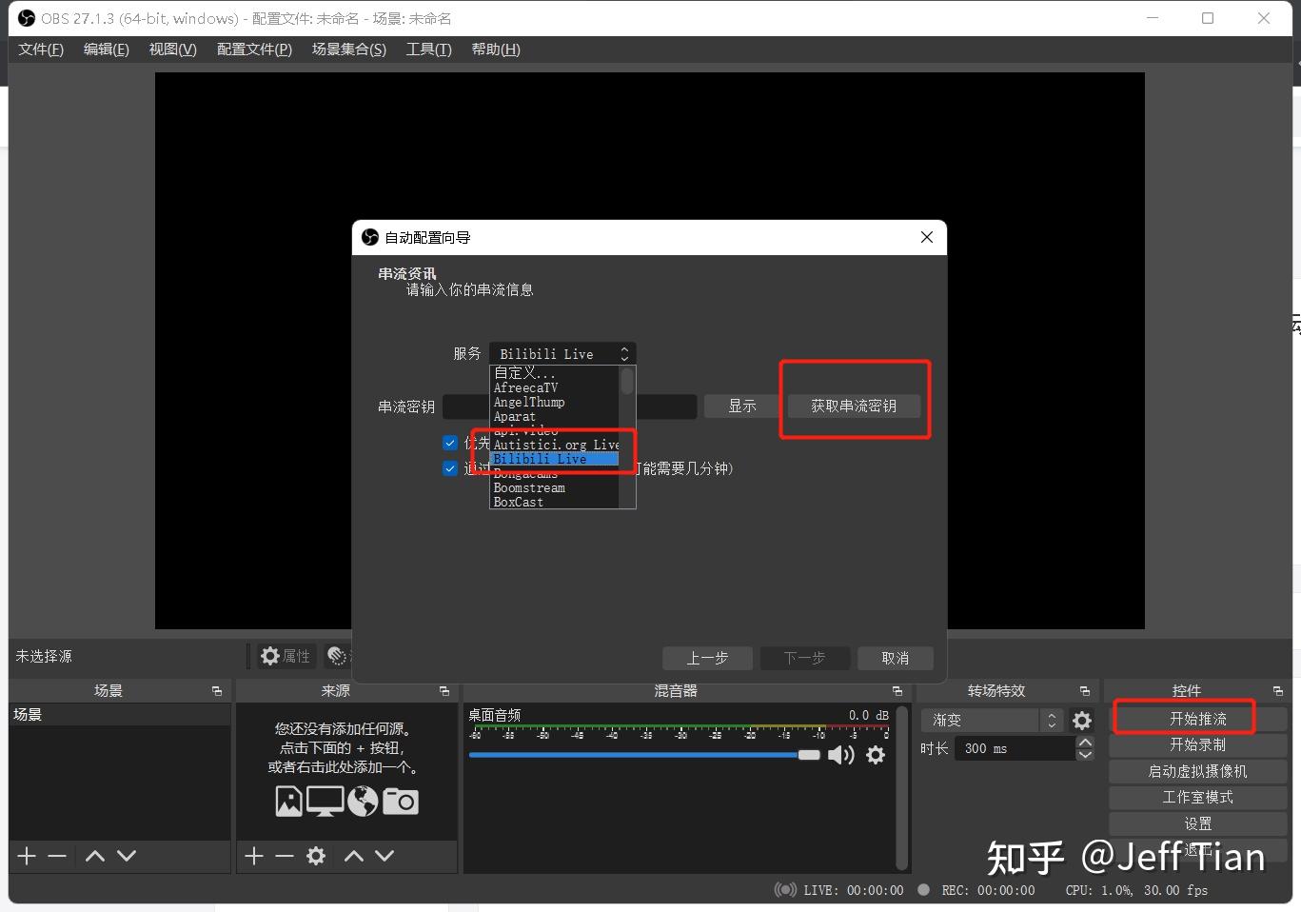Image resolution: width=1301 pixels, height=912 pixels.
Task: Click 启动虚拟摄像机 button
Action: [x=1197, y=771]
